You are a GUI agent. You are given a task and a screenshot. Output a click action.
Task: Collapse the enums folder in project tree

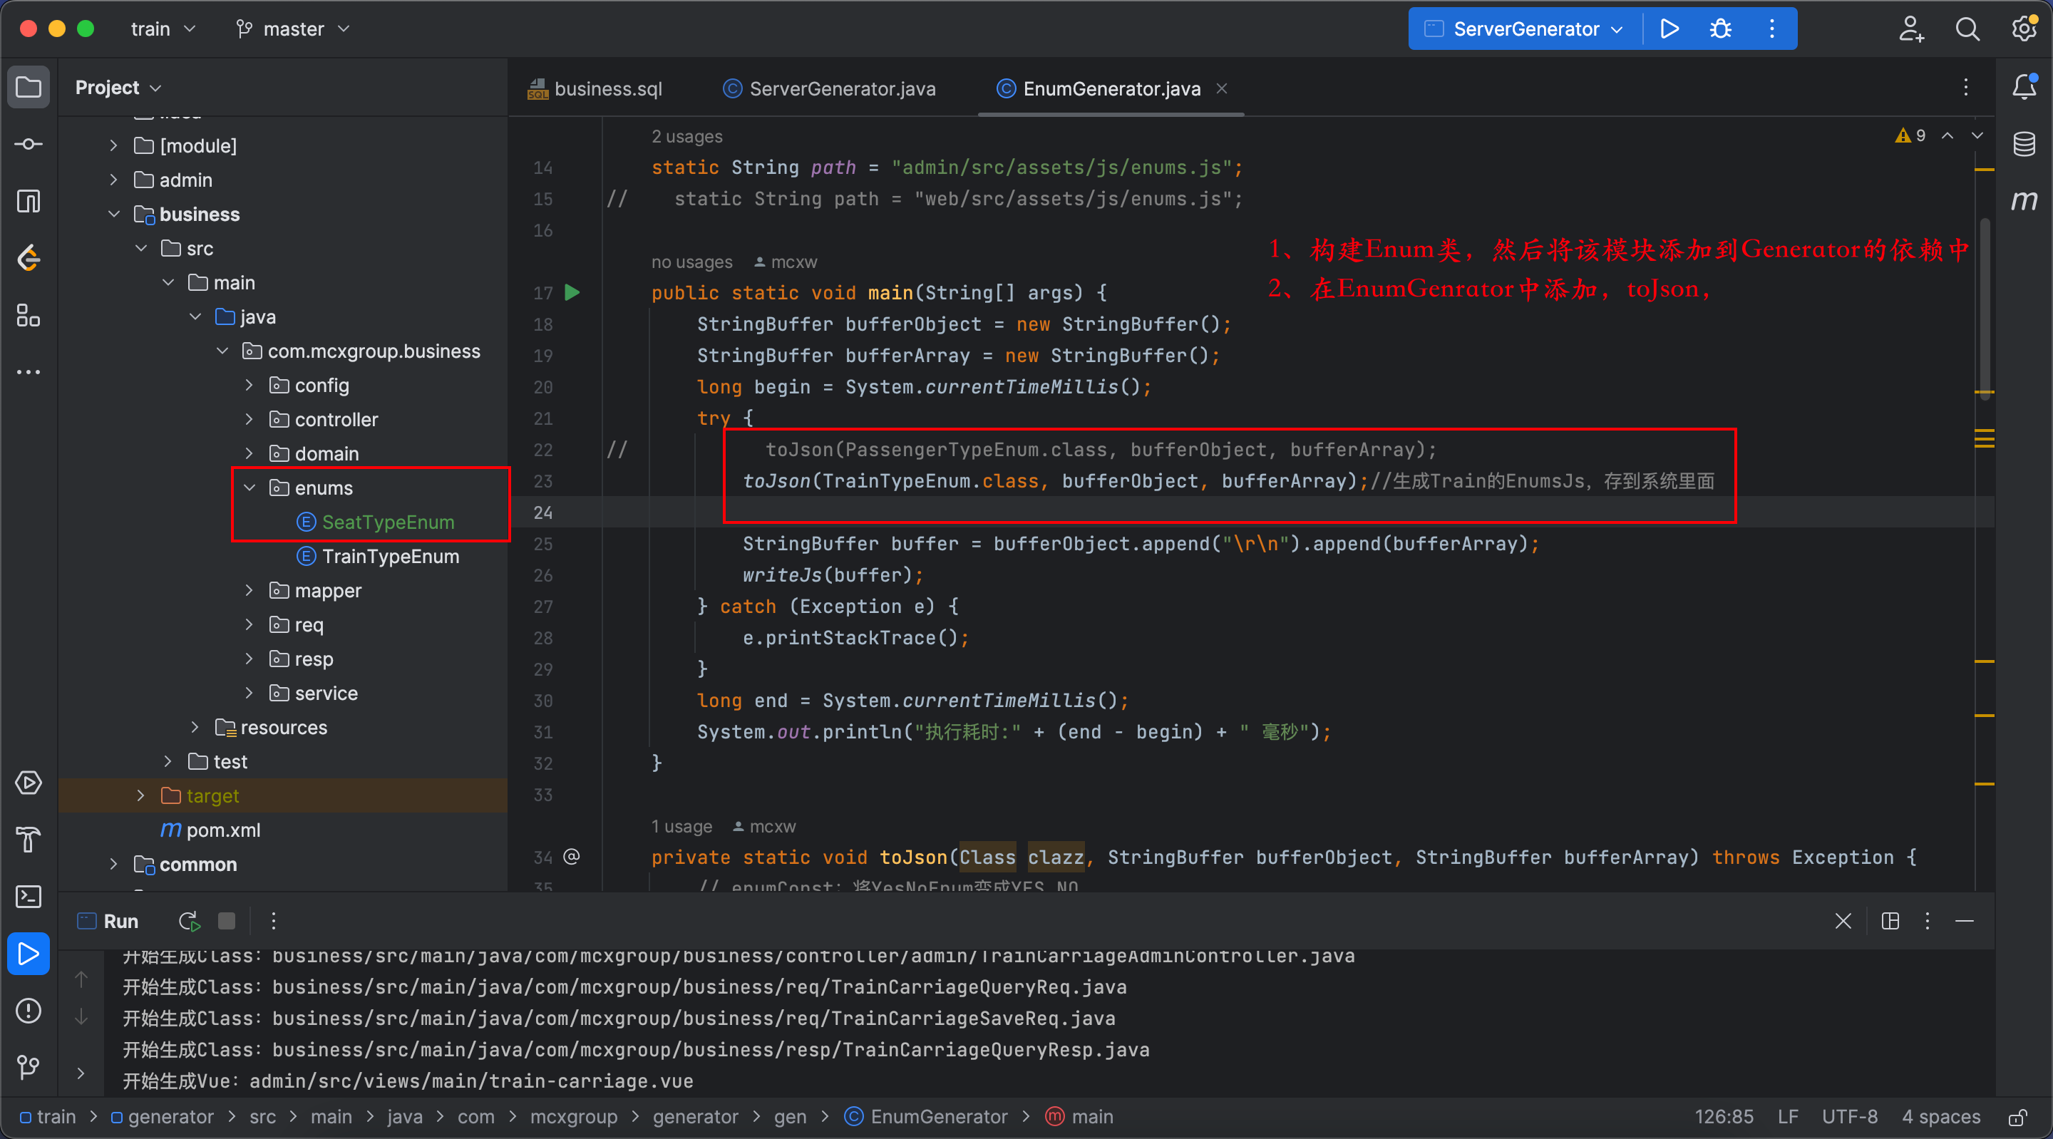[x=249, y=488]
